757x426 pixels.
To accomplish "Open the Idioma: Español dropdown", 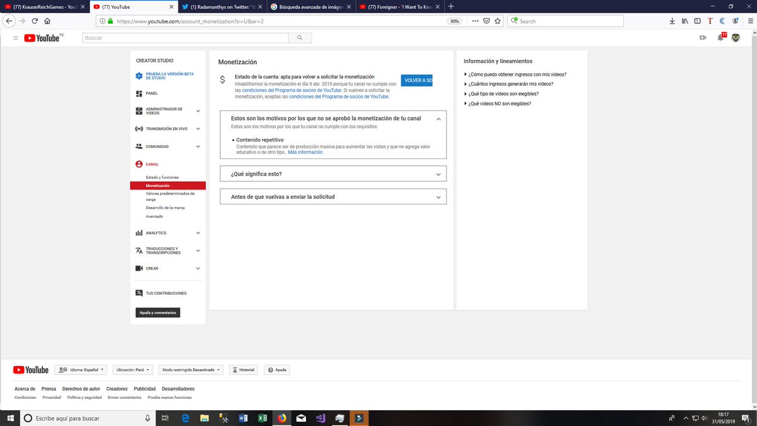I will [81, 370].
